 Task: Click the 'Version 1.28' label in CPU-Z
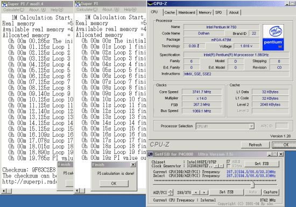(280, 136)
